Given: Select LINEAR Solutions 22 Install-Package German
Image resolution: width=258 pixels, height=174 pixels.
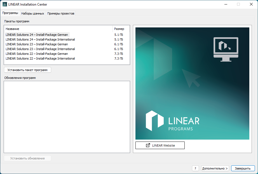Looking at the screenshot, I should coord(37,54).
